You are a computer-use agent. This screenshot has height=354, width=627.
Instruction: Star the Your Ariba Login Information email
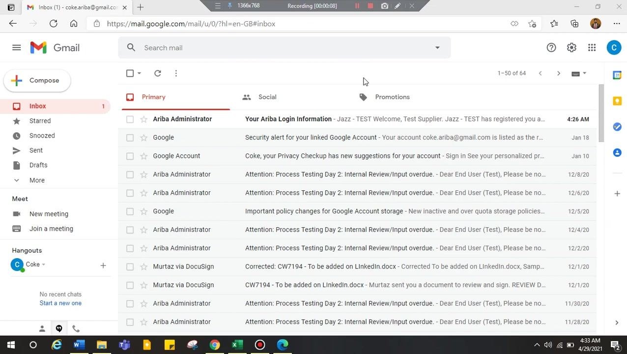tap(144, 119)
